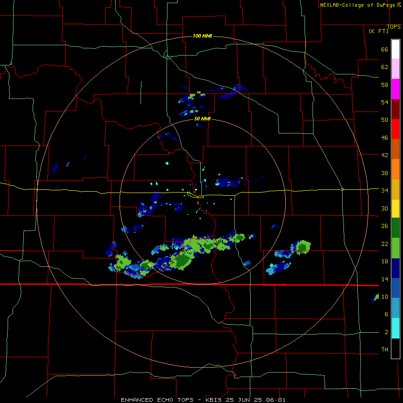Click the bright red swatch below 50

395,129
